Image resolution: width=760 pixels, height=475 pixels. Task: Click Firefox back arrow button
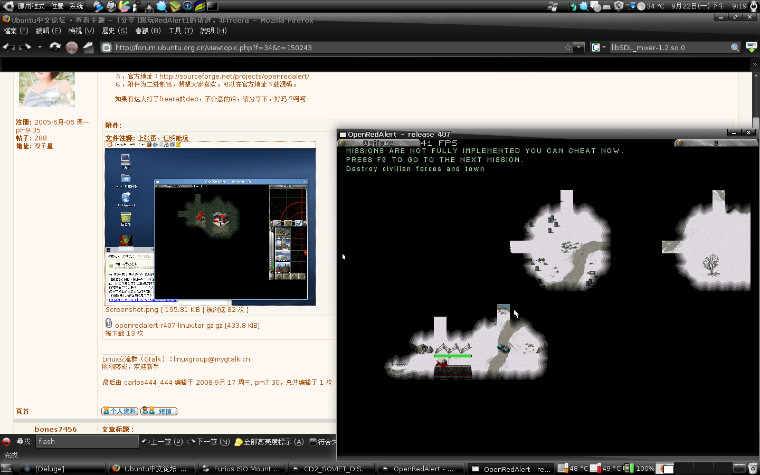9,47
